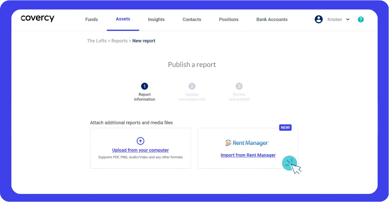Click the NEW badge on the import card
The image size is (389, 203).
(x=285, y=127)
